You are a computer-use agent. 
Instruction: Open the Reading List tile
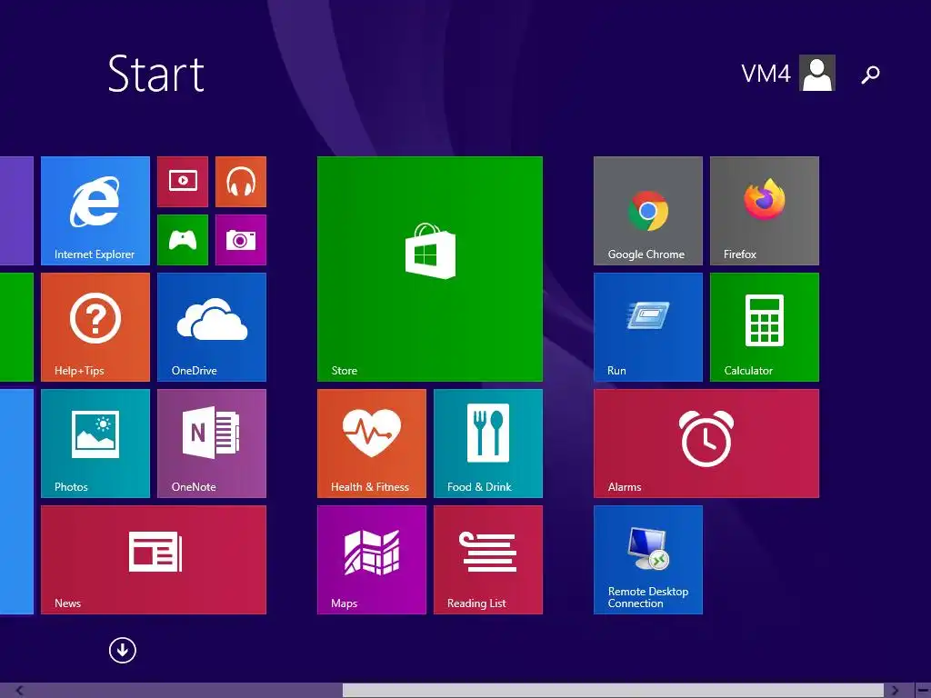click(x=488, y=560)
